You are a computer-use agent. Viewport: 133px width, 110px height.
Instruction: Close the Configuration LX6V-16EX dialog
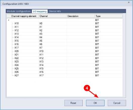tap(129, 2)
